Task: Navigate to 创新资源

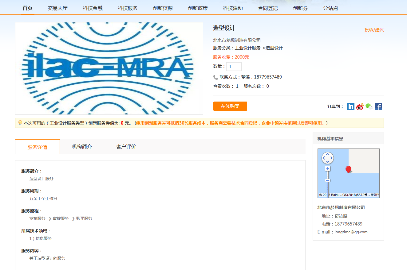Action: pyautogui.click(x=163, y=8)
